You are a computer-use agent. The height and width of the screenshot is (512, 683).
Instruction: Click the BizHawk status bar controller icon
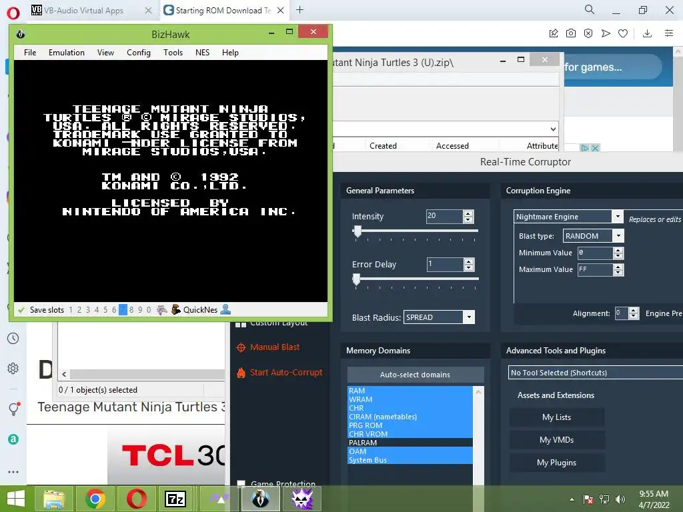pos(161,310)
